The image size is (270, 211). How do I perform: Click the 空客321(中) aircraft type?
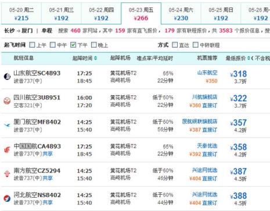click(x=28, y=105)
